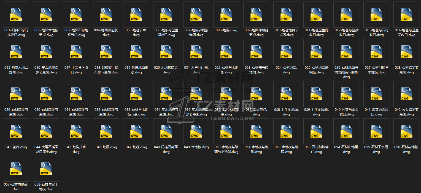This screenshot has width=421, height=193.
Task: Select the 051-木地板与地毯.dwg icon
Action: [x=256, y=131]
